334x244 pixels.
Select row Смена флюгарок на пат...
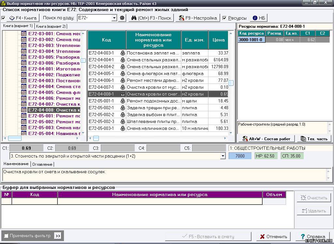coord(158,73)
